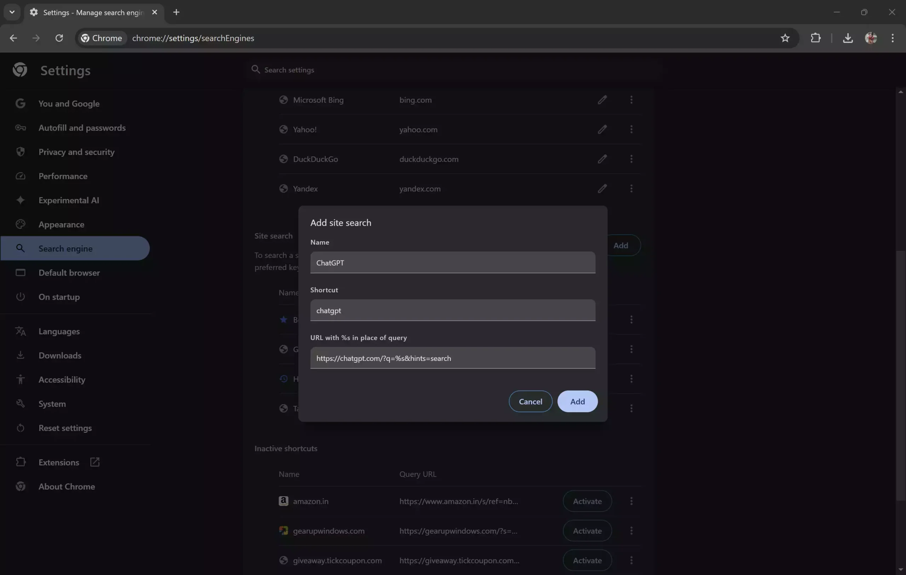The height and width of the screenshot is (575, 906).
Task: Select the Settings - Manage search engines tab
Action: point(94,12)
